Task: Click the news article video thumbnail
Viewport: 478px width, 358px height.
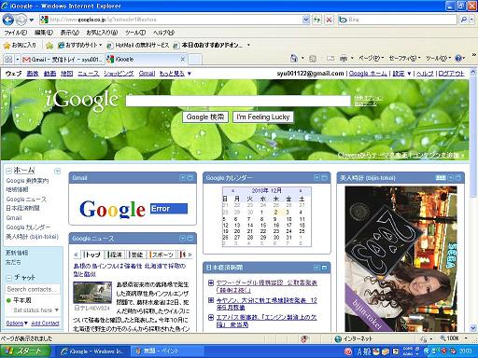Action: tap(92, 293)
